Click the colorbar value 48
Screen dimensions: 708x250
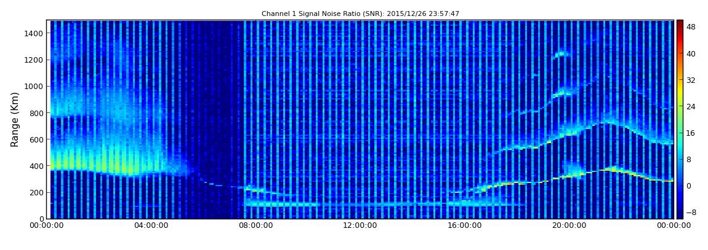click(x=691, y=27)
